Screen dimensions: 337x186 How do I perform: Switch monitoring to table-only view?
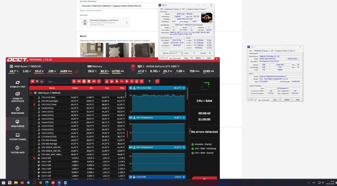37,81
